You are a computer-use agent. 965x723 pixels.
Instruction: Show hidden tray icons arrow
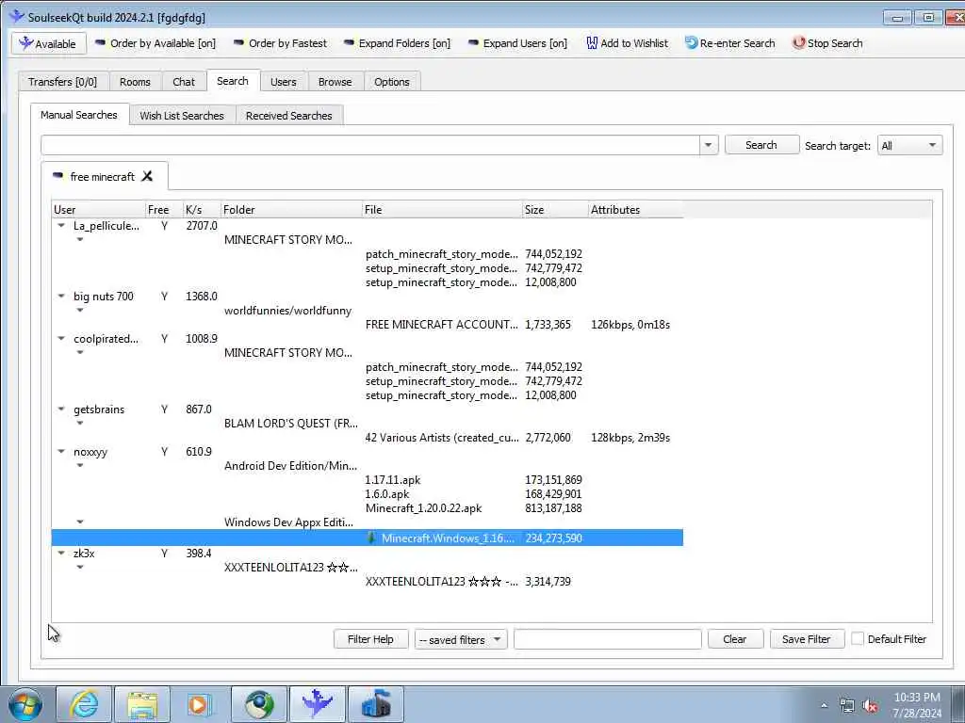pos(824,706)
